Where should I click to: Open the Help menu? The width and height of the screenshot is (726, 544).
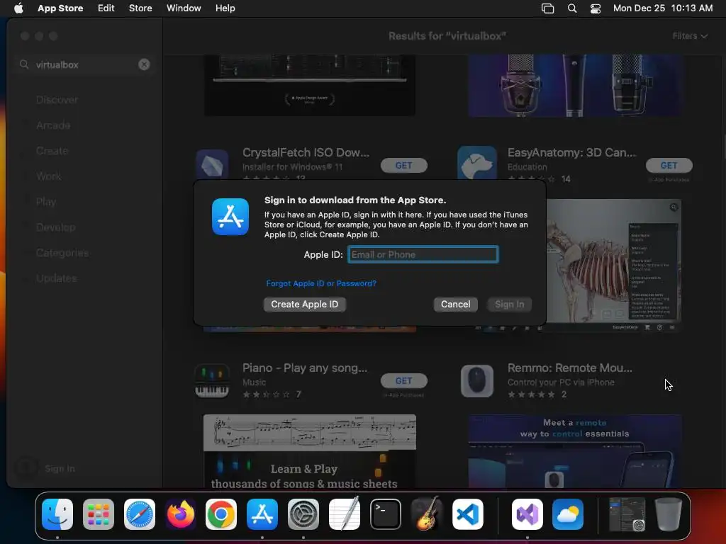pos(225,8)
